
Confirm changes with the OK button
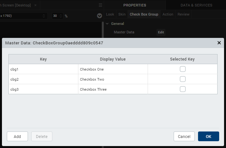(208, 136)
